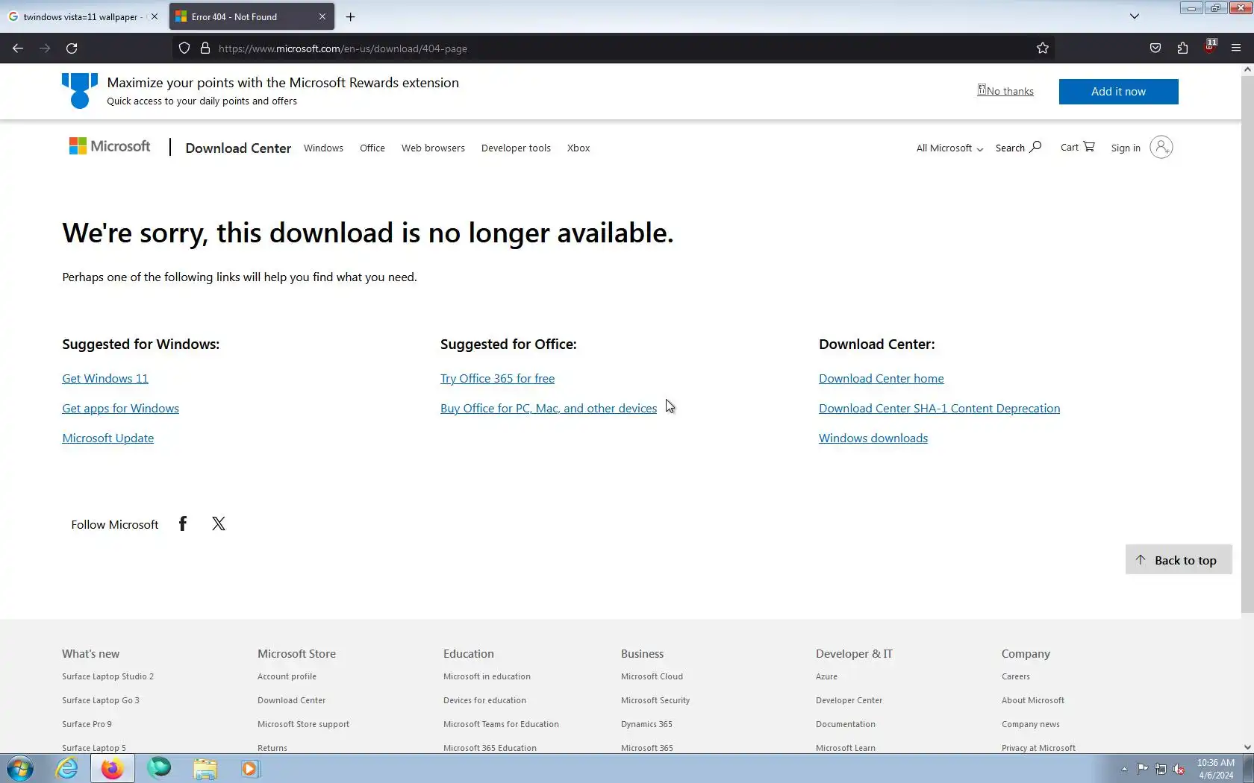
Task: Open the Windows downloads link
Action: (873, 438)
